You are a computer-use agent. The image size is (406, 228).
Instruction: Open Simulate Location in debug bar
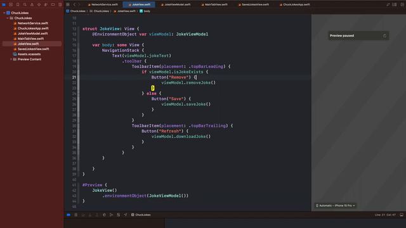(x=126, y=215)
